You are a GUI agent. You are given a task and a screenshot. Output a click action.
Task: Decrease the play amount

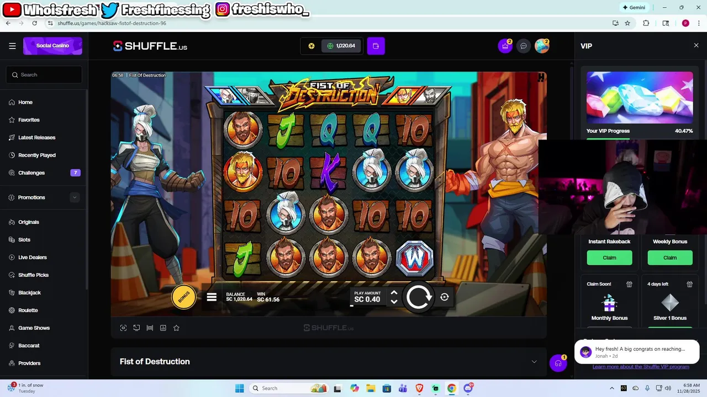click(394, 302)
